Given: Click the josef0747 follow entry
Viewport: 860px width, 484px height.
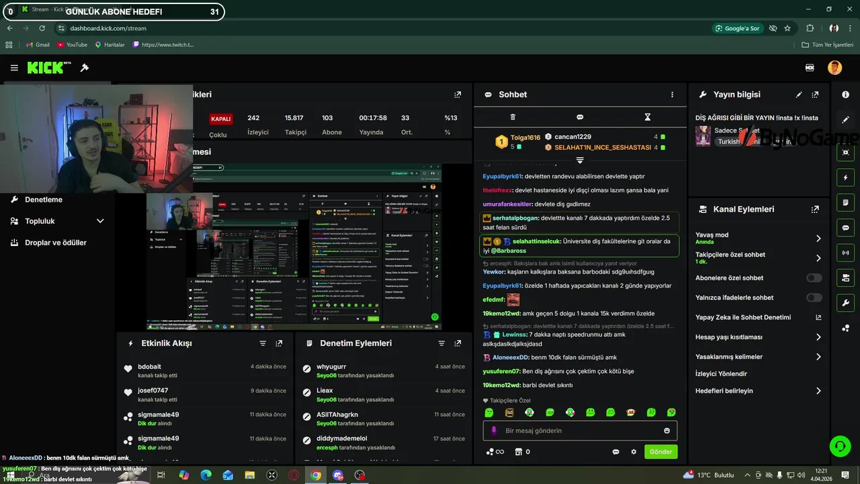Looking at the screenshot, I should pyautogui.click(x=205, y=395).
